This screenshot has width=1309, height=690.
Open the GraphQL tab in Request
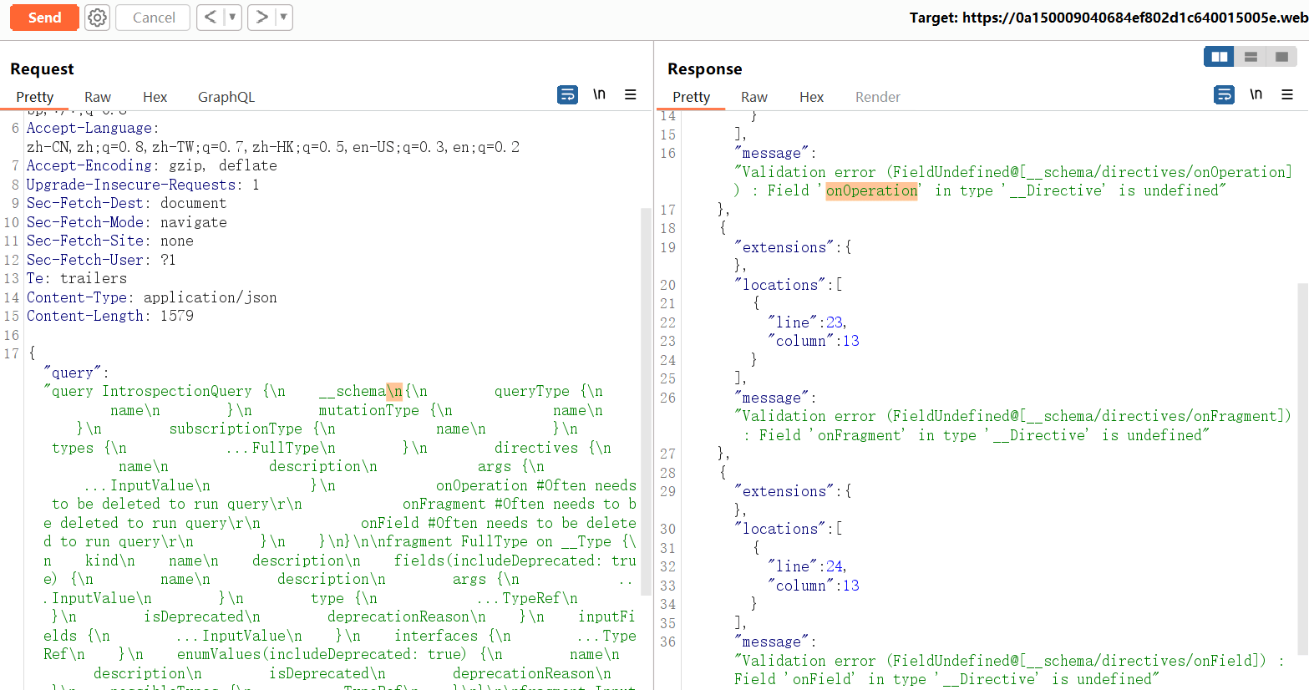coord(226,97)
